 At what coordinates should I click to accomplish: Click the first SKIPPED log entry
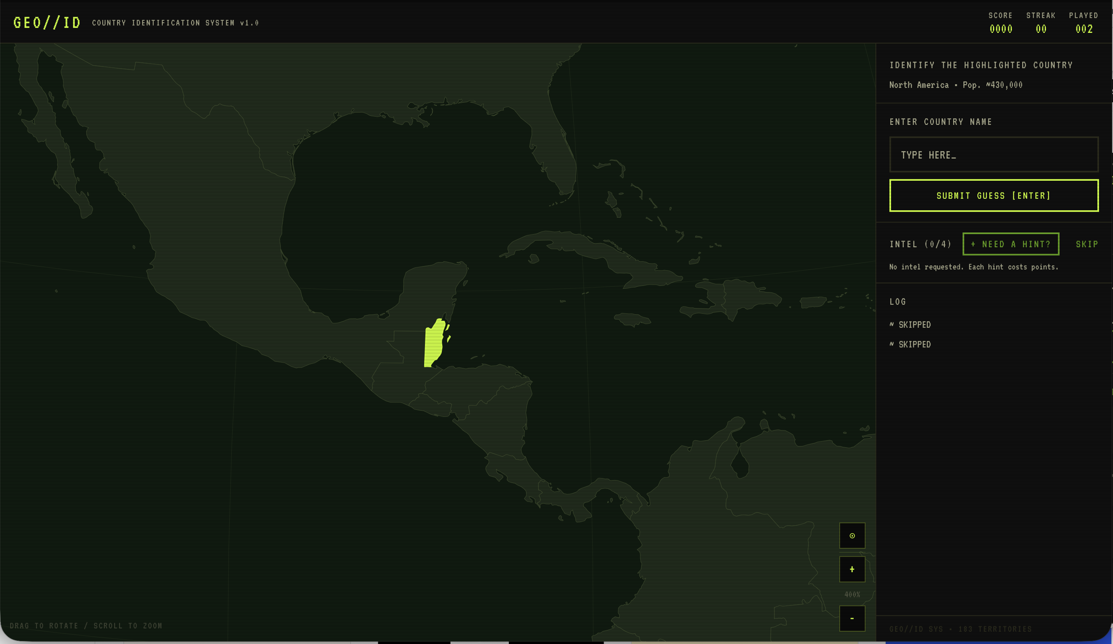(x=910, y=324)
